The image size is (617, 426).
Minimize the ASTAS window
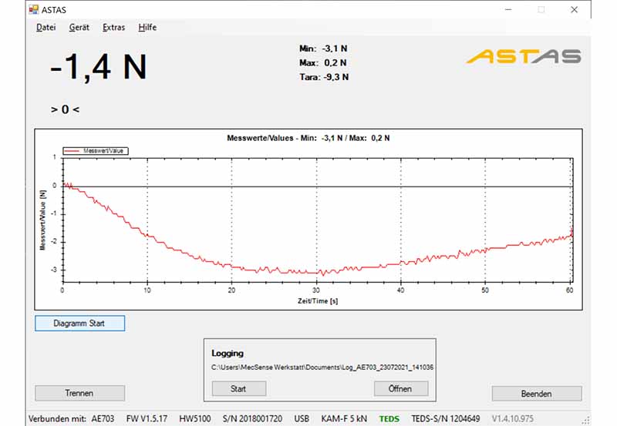point(507,10)
